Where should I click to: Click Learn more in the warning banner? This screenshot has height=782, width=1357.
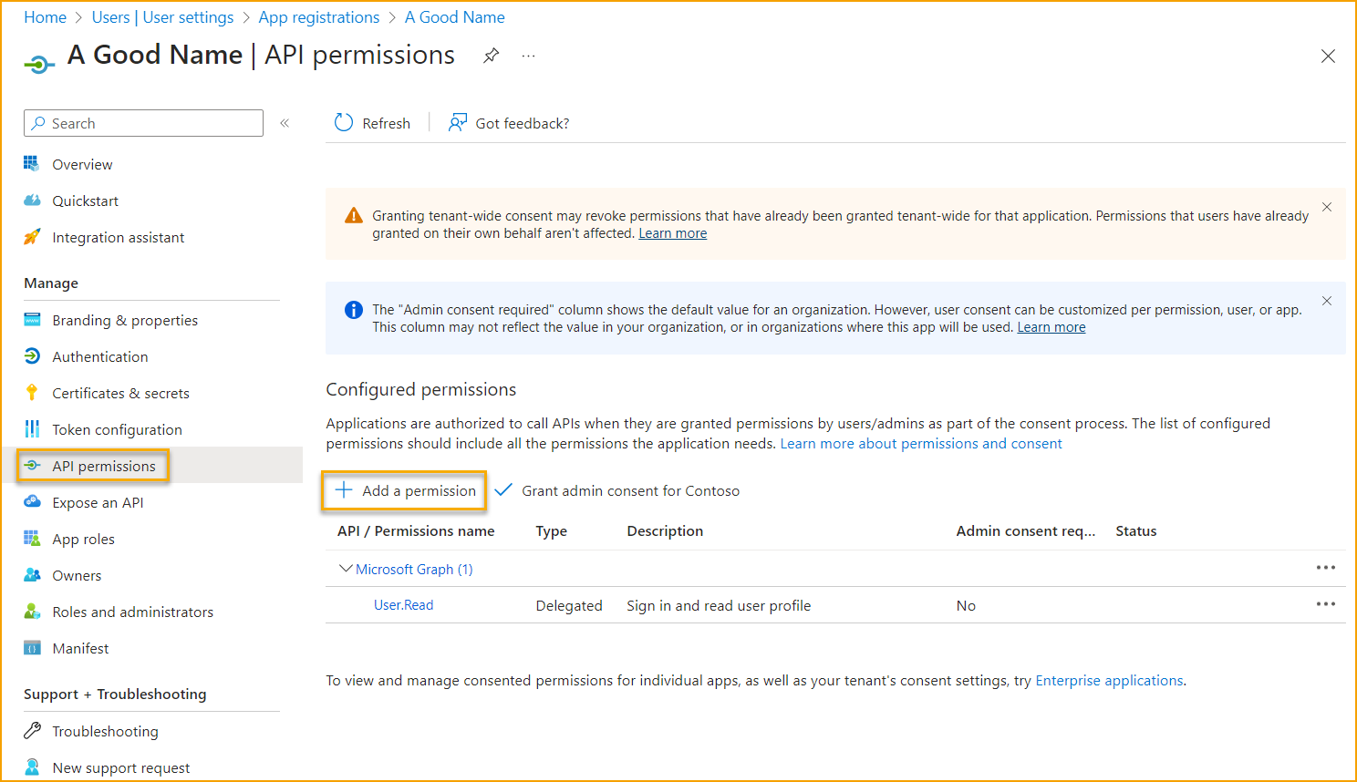(673, 233)
